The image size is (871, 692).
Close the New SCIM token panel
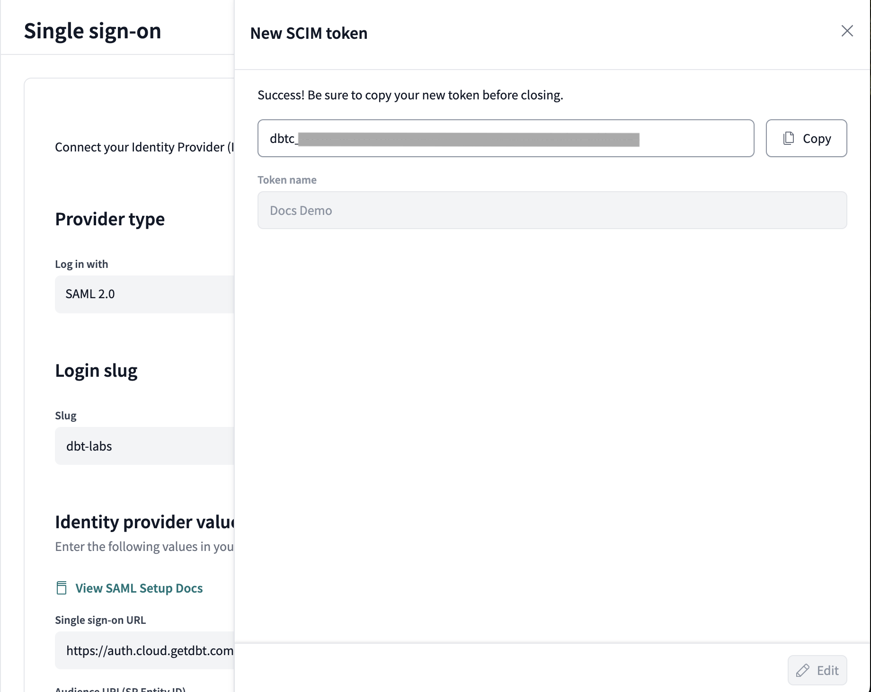(847, 31)
